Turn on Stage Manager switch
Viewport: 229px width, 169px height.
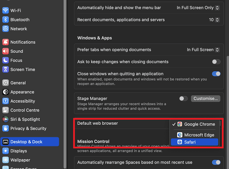pyautogui.click(x=183, y=99)
